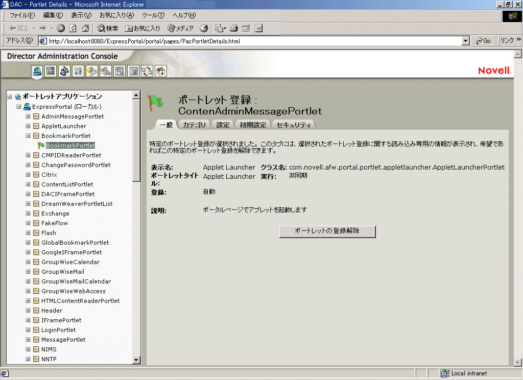
Task: Click the tree panel scroll-up arrow
Action: [x=136, y=95]
